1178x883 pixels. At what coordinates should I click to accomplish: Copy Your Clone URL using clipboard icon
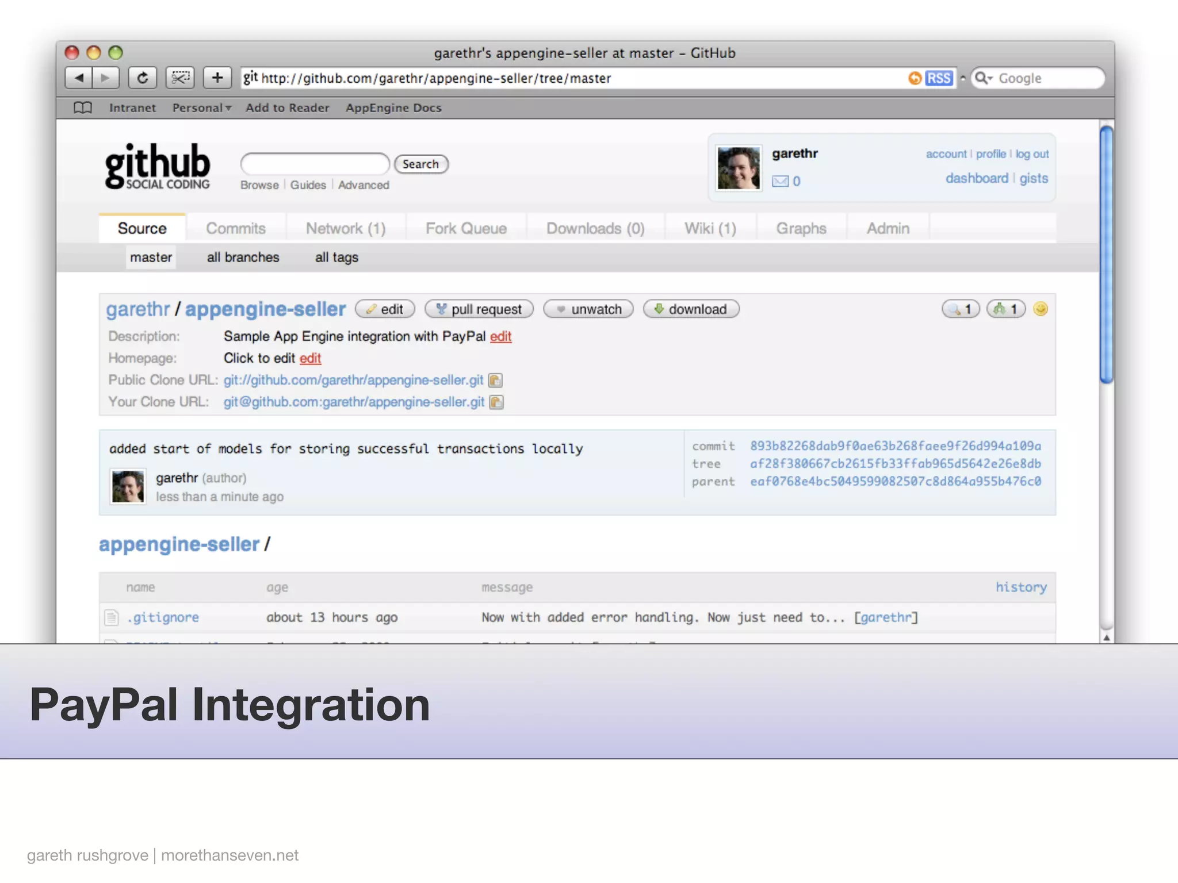(x=496, y=402)
